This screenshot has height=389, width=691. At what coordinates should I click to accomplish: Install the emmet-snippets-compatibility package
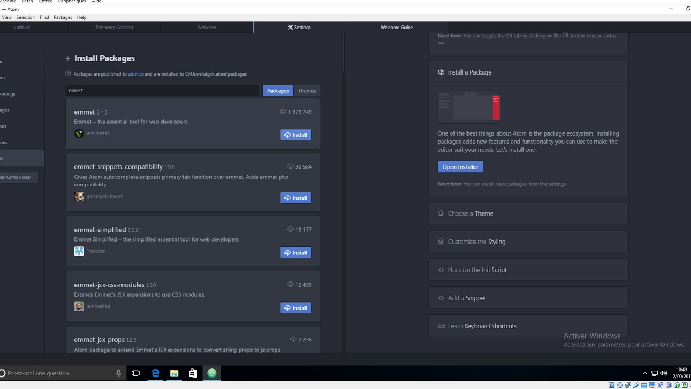click(x=296, y=198)
